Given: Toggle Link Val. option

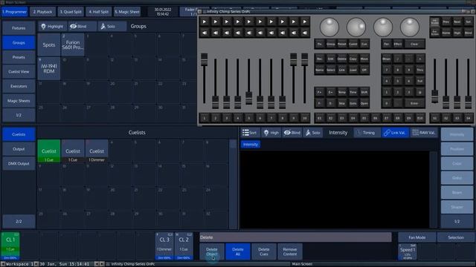Looking at the screenshot, I should [395, 133].
